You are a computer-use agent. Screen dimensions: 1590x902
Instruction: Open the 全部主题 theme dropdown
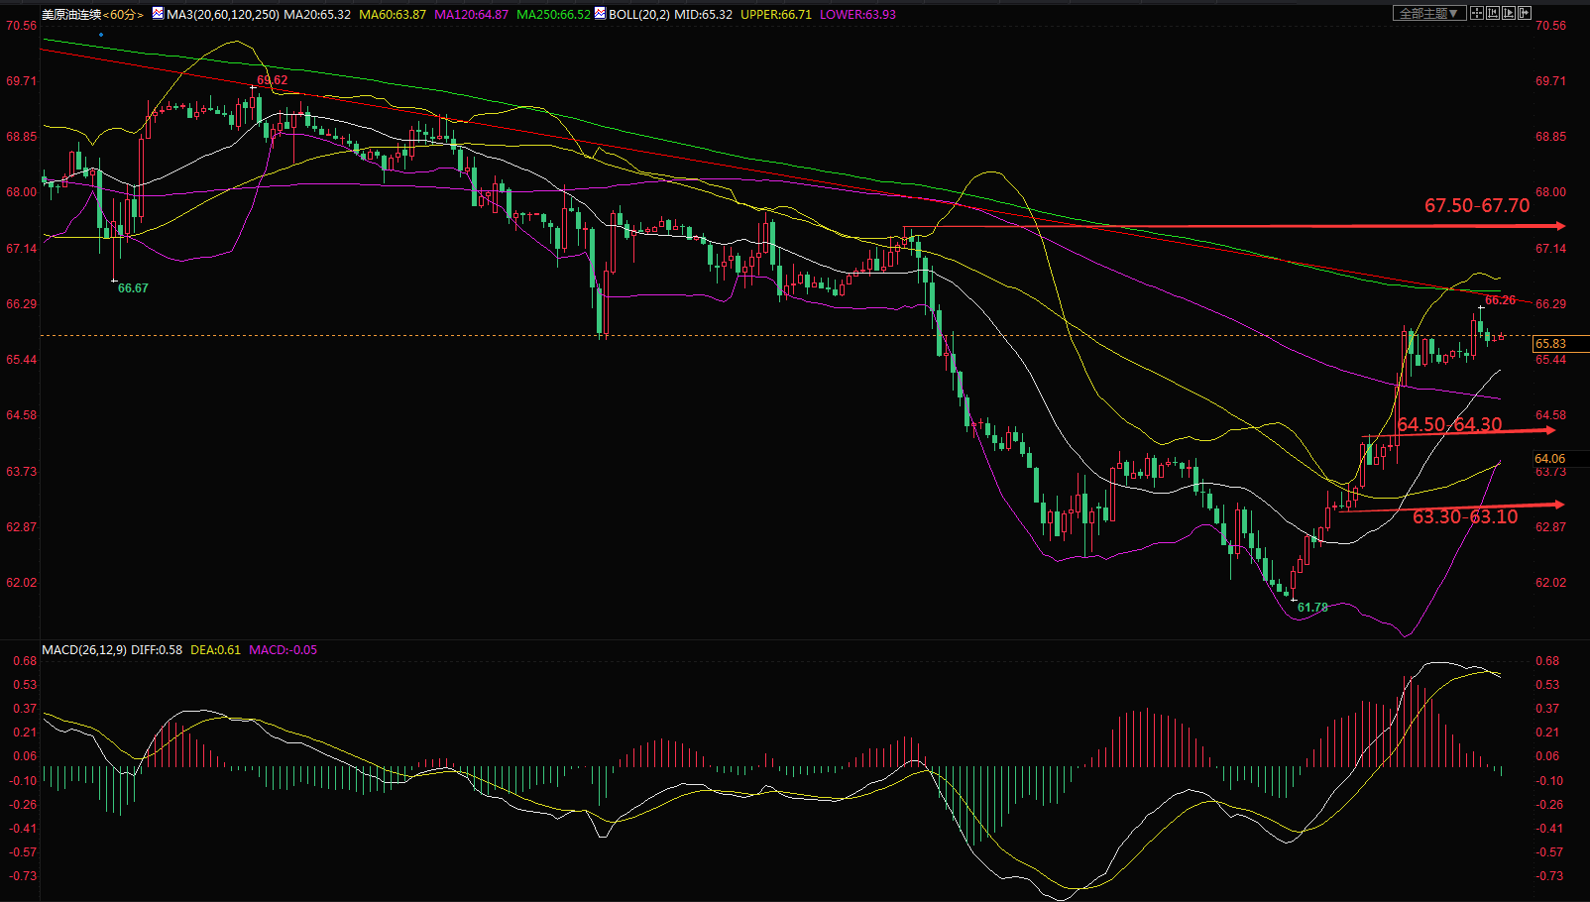[x=1429, y=13]
